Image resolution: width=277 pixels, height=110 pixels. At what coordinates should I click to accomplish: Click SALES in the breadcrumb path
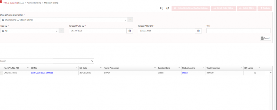(21, 3)
